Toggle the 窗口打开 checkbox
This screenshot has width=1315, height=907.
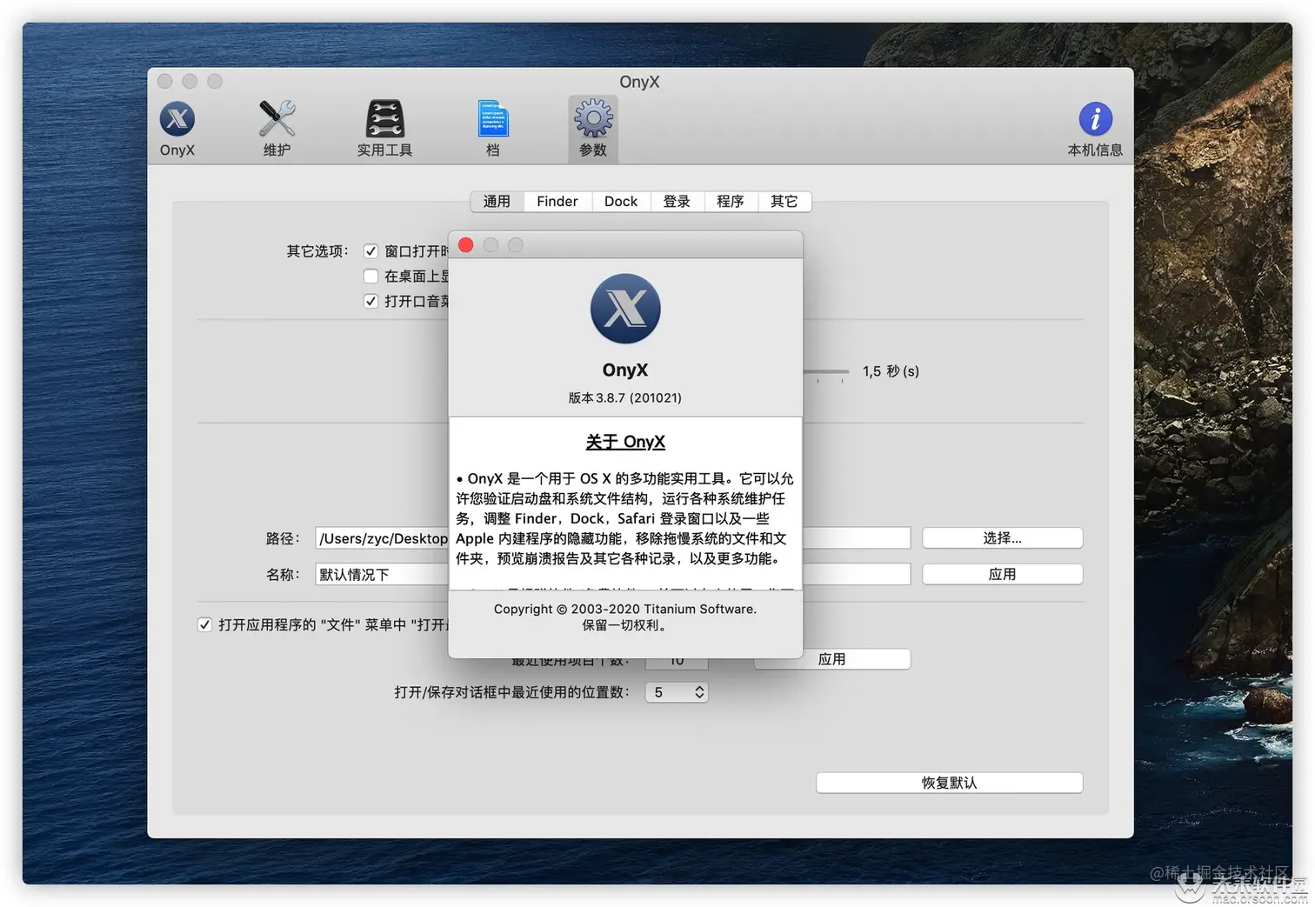[x=370, y=251]
